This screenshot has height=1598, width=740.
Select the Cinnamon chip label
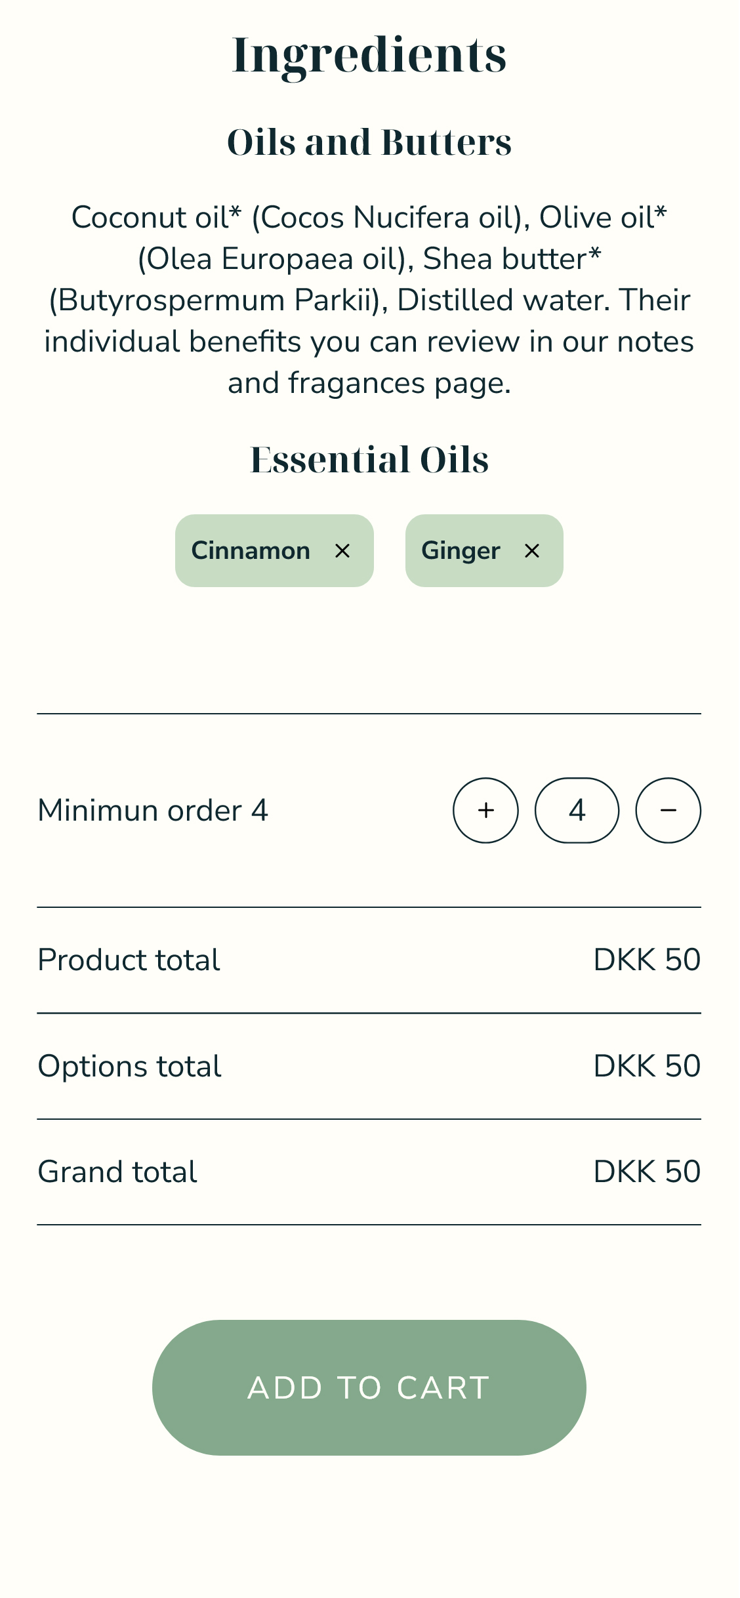(251, 551)
